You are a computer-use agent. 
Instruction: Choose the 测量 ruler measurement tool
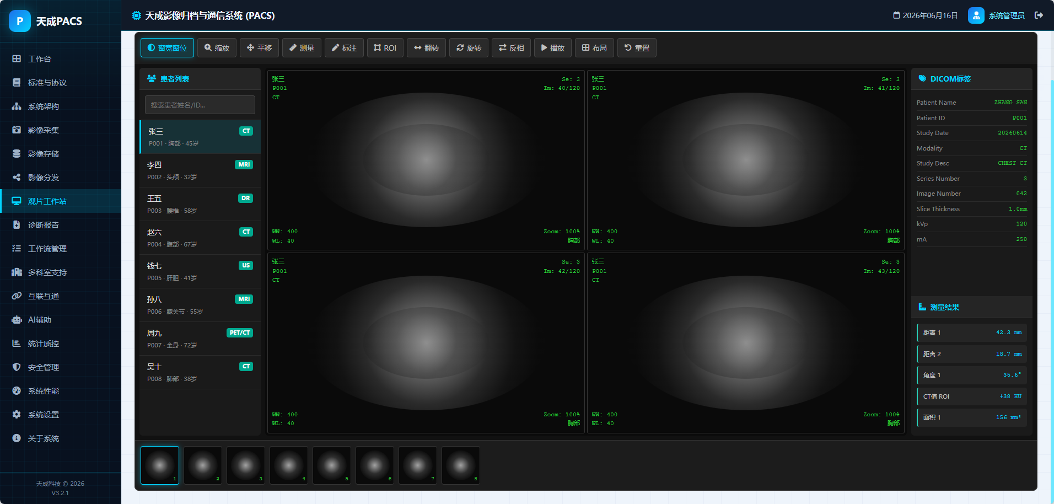(x=302, y=48)
